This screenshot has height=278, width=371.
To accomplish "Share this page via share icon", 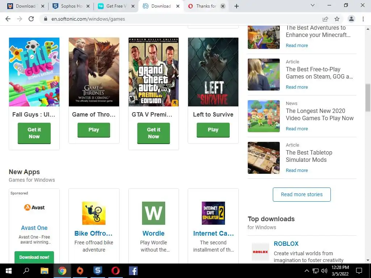I will click(x=325, y=19).
